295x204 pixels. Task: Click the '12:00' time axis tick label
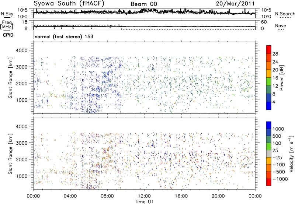(x=144, y=196)
